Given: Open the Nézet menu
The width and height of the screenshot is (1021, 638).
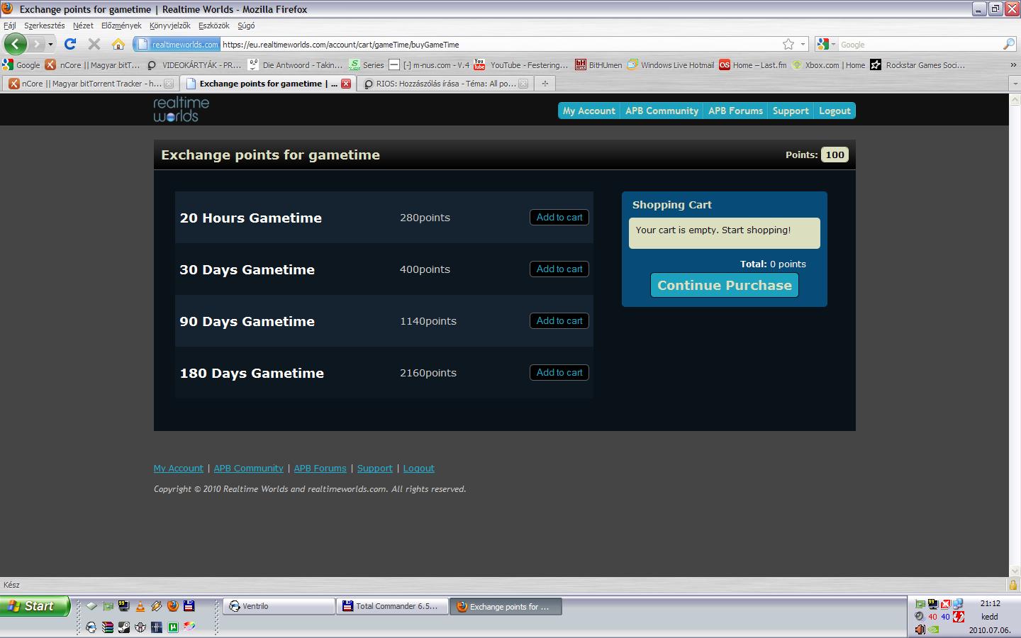Looking at the screenshot, I should pyautogui.click(x=83, y=26).
